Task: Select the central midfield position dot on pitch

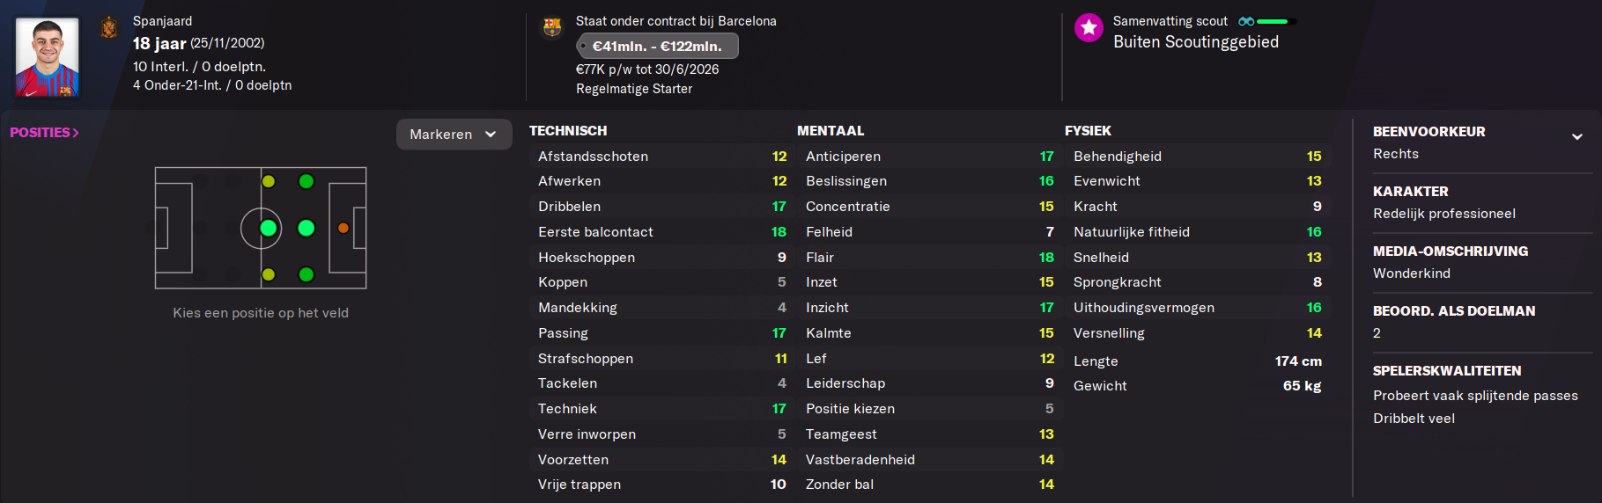Action: 269,229
